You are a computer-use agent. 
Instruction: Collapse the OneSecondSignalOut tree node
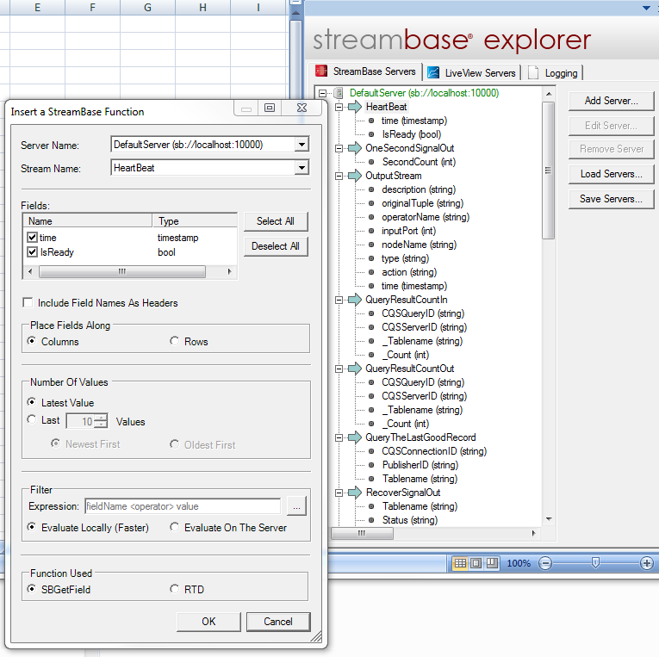pos(339,148)
